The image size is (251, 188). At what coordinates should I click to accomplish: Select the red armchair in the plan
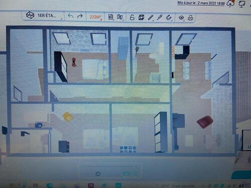(205, 122)
